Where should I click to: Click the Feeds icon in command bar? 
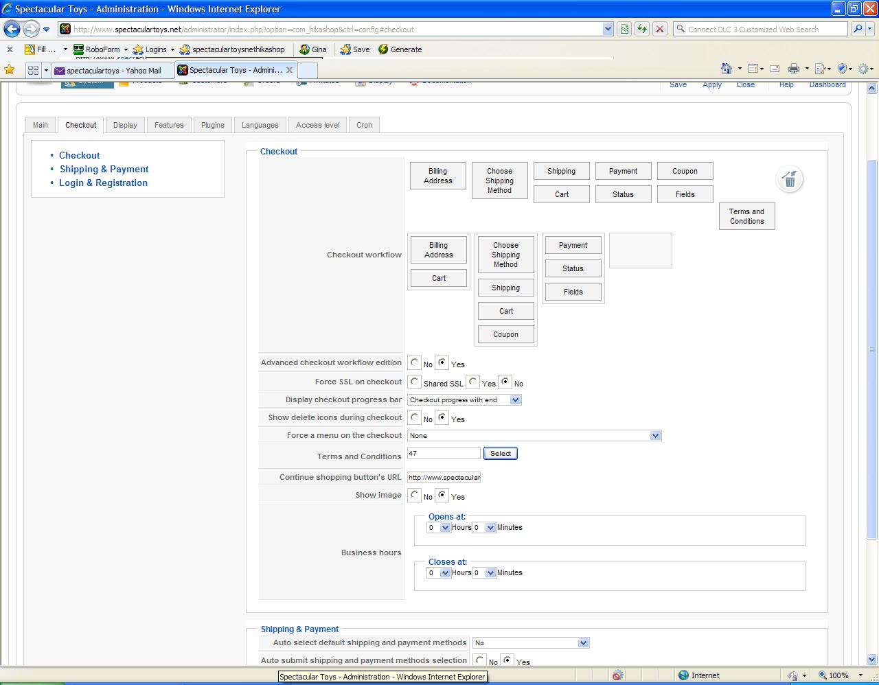tap(753, 69)
